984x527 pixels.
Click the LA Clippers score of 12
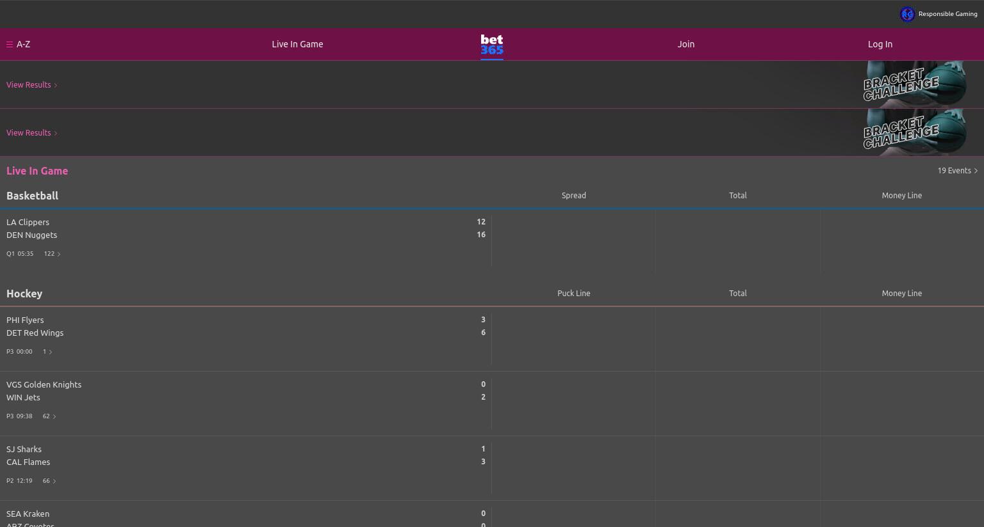point(481,222)
